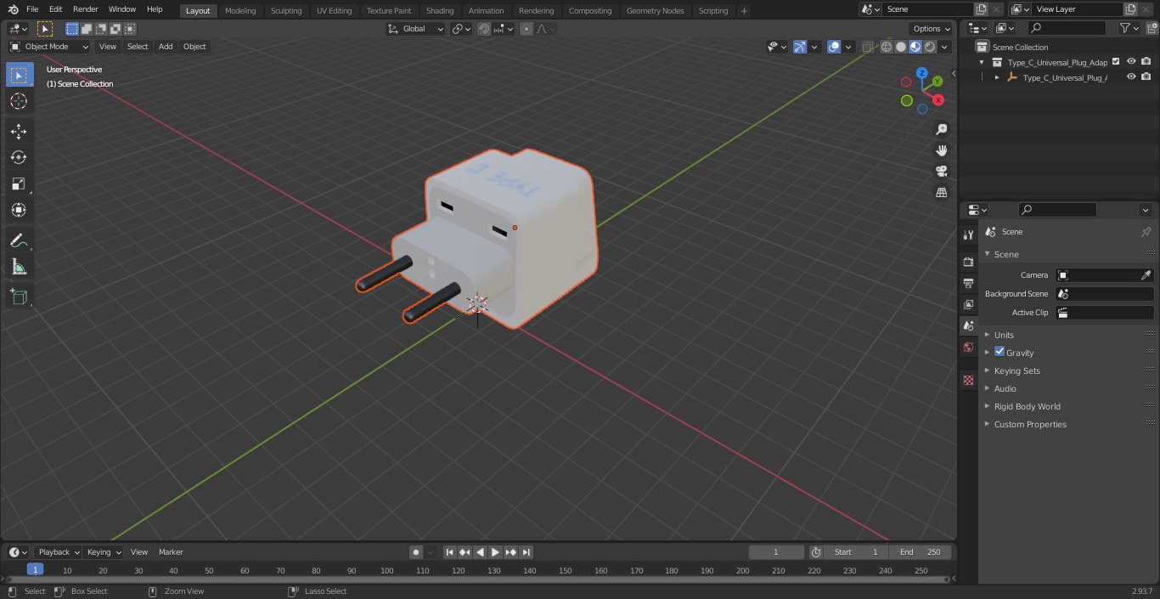
Task: Switch to the UV Editing workspace tab
Action: tap(334, 11)
